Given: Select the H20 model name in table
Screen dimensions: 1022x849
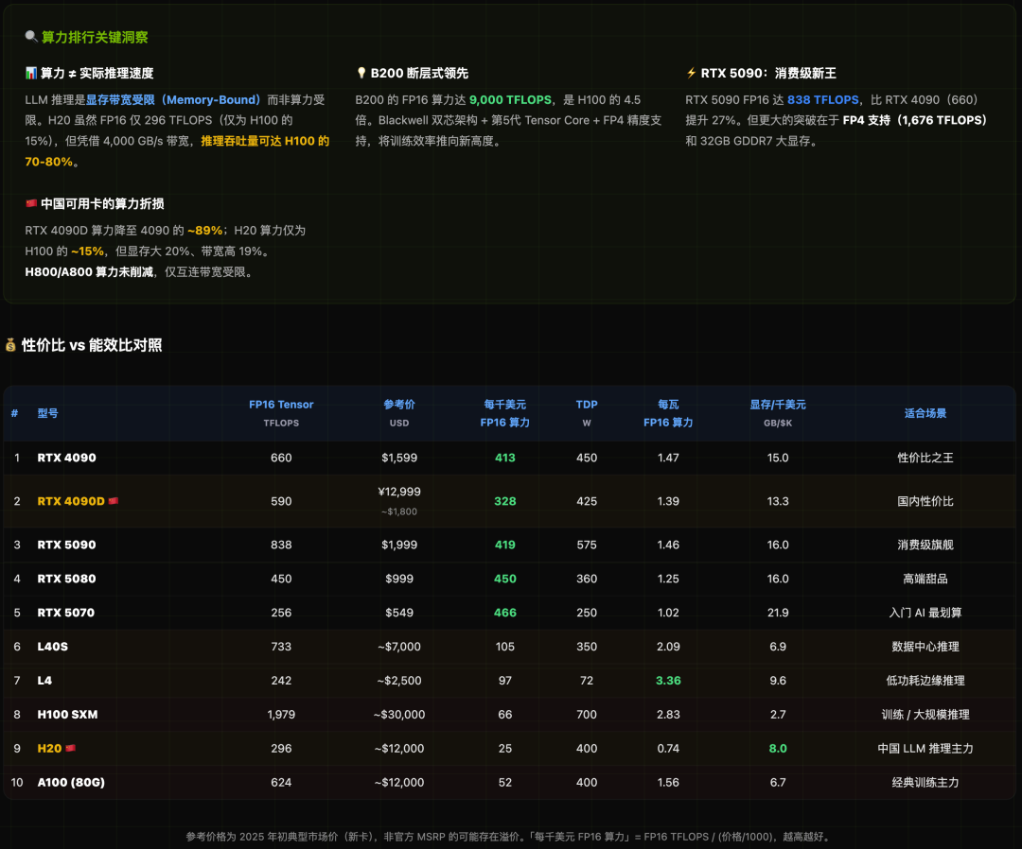Looking at the screenshot, I should click(x=49, y=748).
